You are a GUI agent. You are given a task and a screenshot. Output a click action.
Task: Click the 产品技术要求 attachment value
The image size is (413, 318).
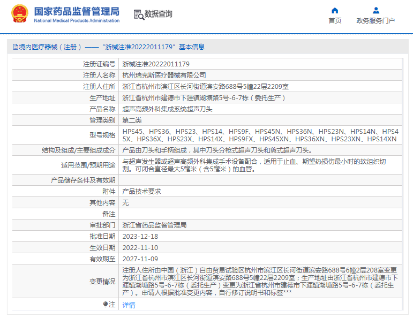click(141, 192)
